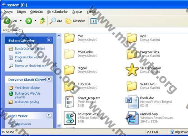Select the MSOCache folder name text
Image resolution: width=188 pixels, height=136 pixels.
click(x=85, y=52)
